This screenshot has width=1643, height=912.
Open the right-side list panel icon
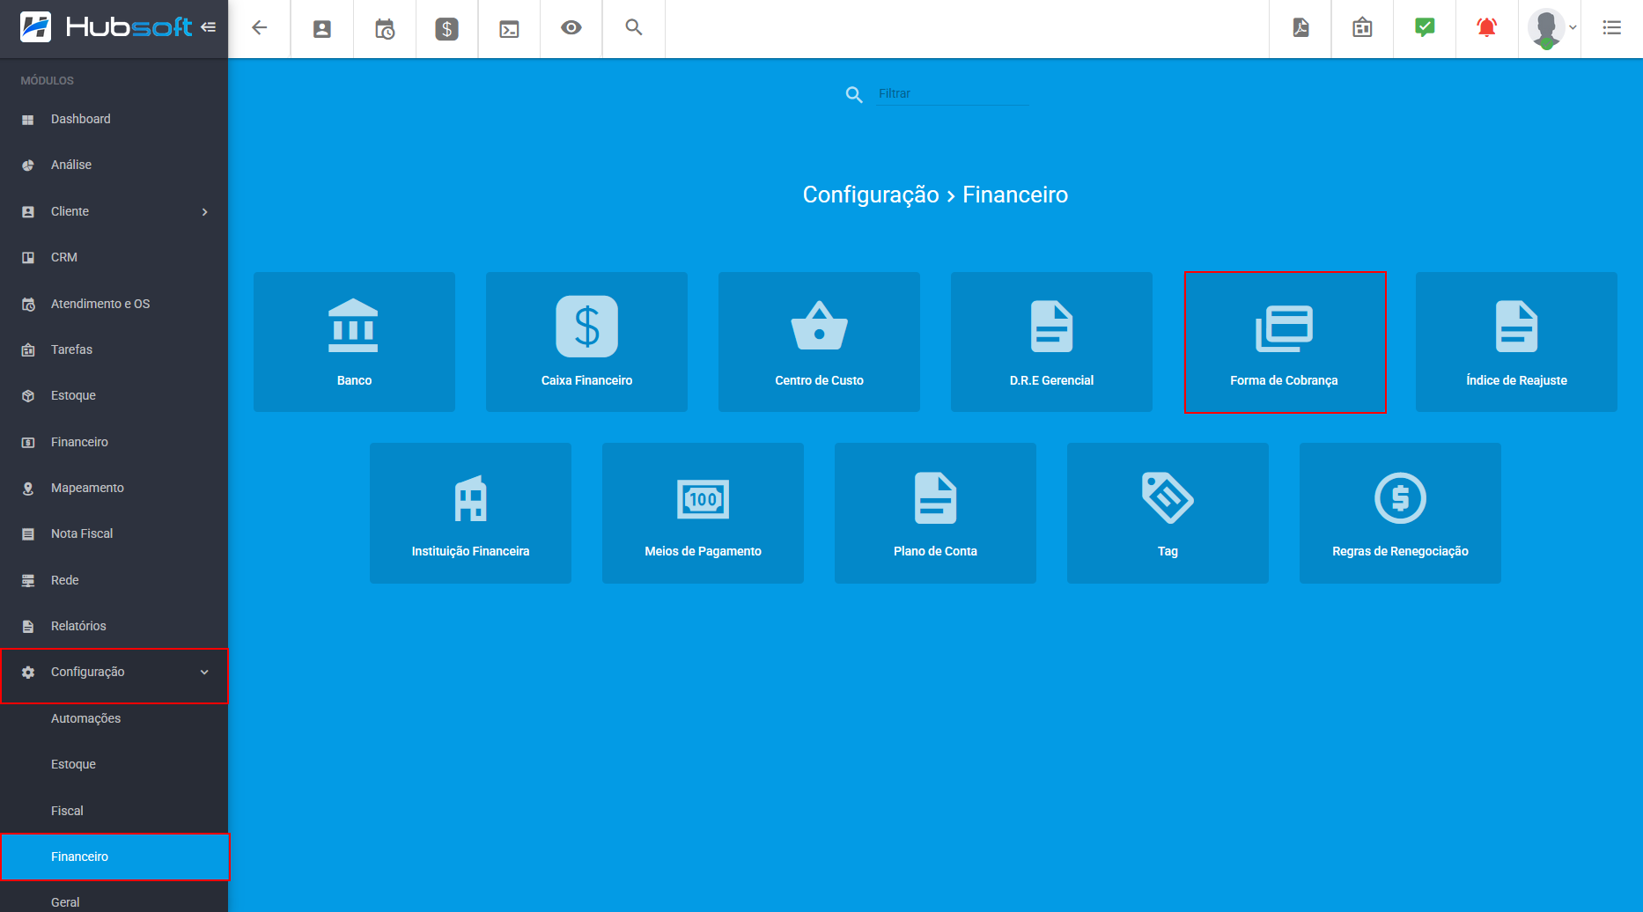[x=1611, y=28]
